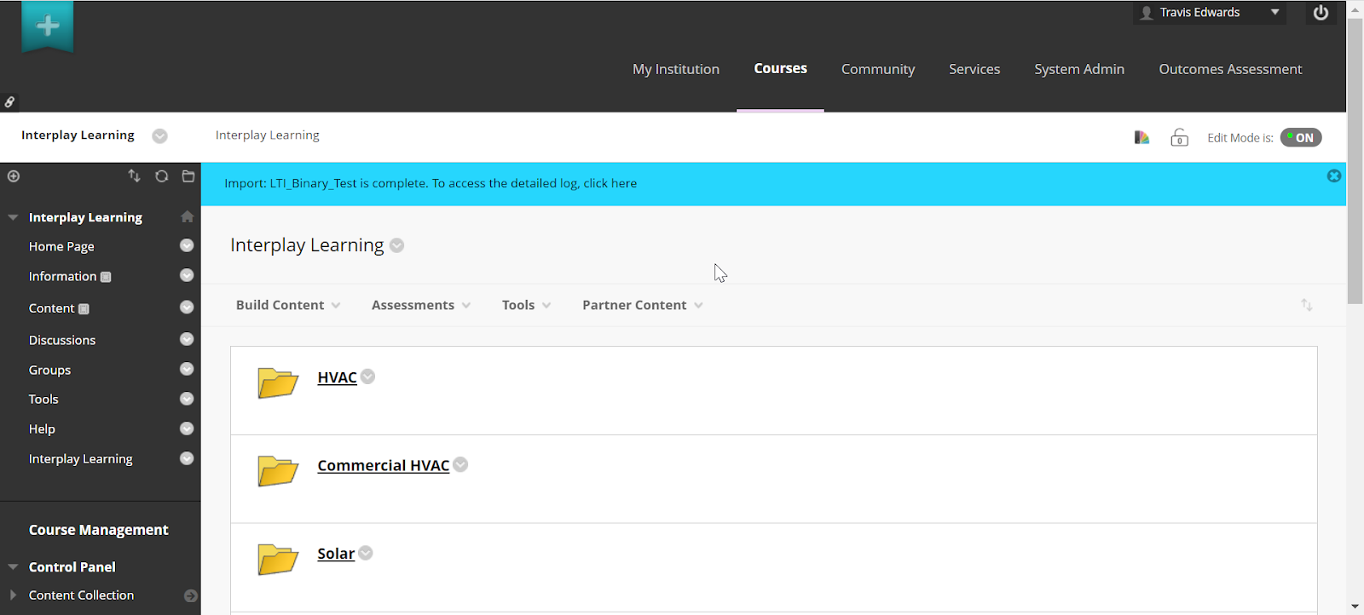Viewport: 1364px width, 615px height.
Task: Open Groups in course menu
Action: coord(49,370)
